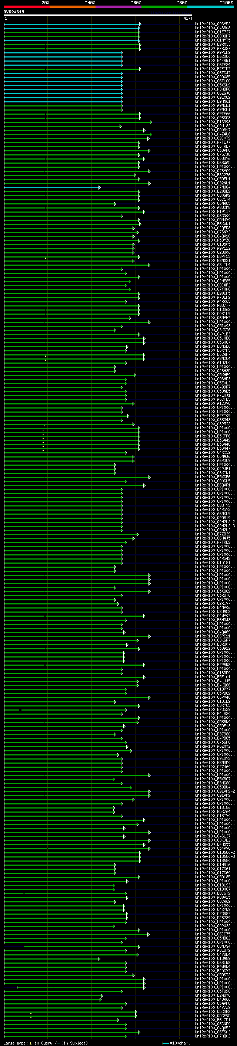Select label UniRef100_A9TF66

[x=213, y=114]
